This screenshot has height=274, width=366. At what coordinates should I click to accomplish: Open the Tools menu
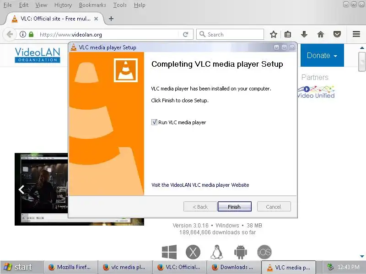tap(120, 5)
